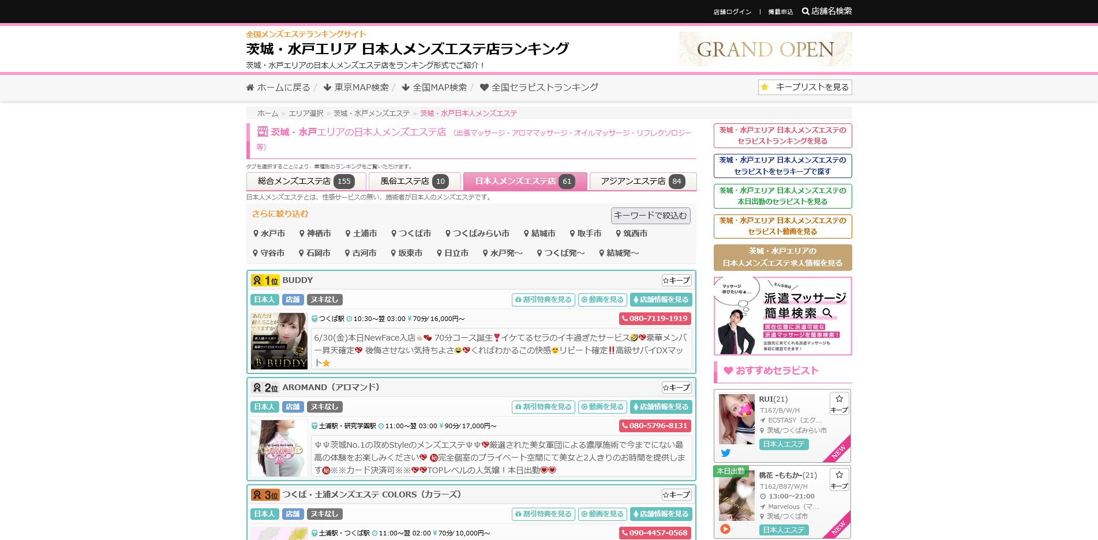Call BUDDY at 080-7119-1919
Image resolution: width=1098 pixels, height=540 pixels.
click(x=655, y=319)
